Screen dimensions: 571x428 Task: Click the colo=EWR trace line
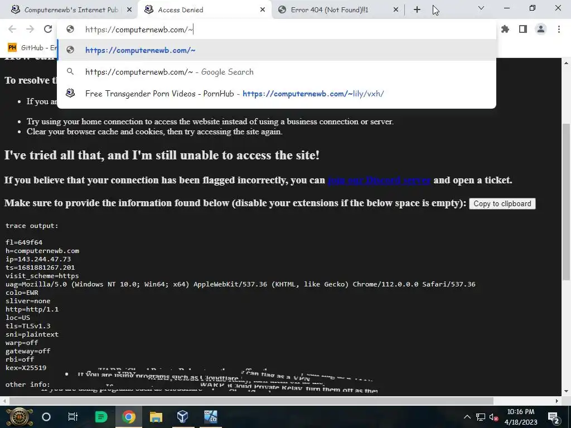tap(22, 293)
